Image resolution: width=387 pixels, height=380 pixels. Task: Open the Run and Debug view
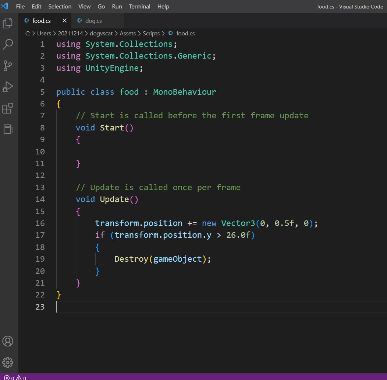pos(8,87)
